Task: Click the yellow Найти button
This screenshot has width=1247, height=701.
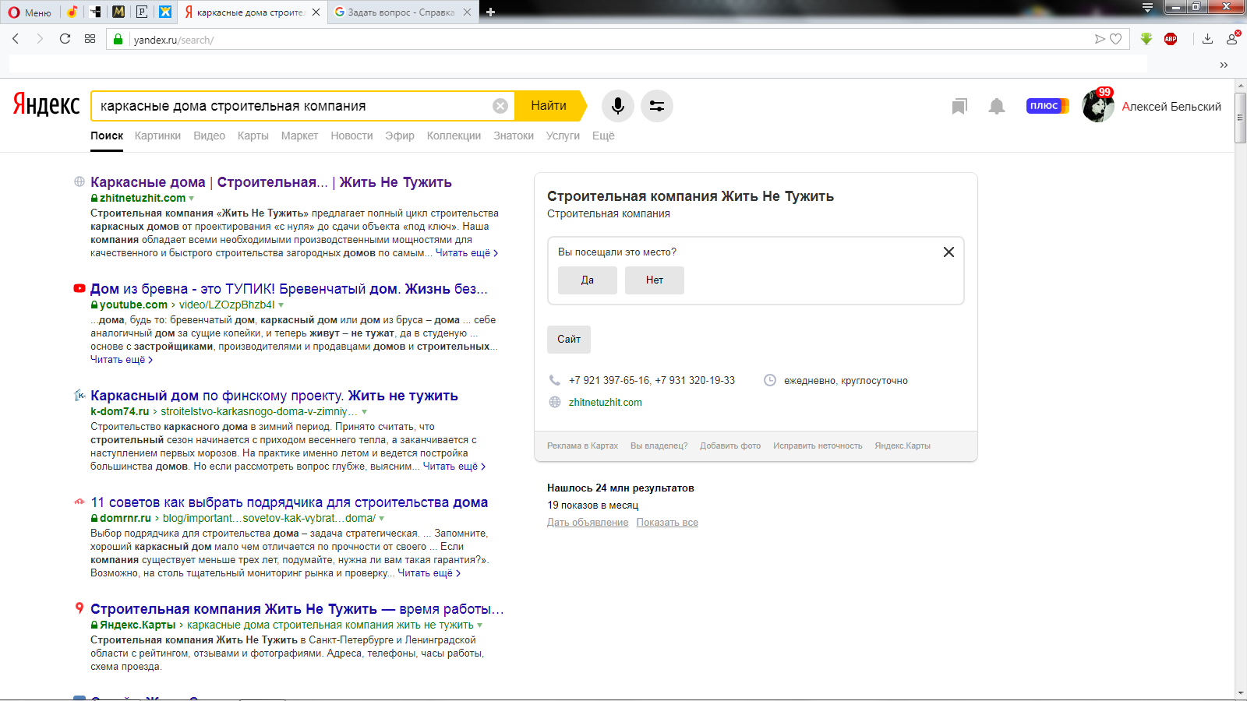Action: point(549,106)
